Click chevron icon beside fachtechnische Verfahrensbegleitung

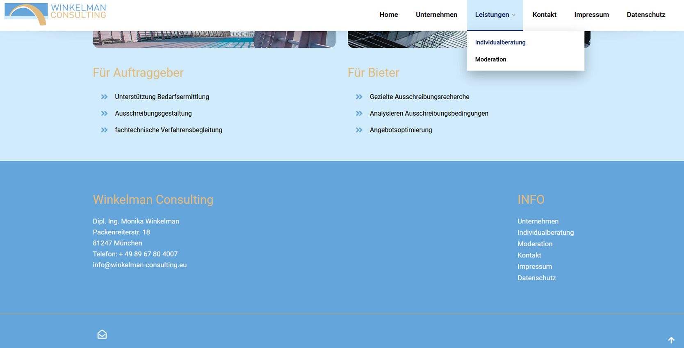104,130
